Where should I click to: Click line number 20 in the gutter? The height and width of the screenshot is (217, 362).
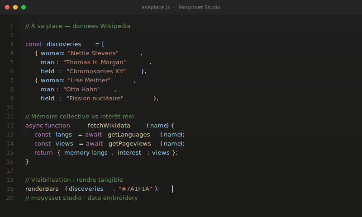(10, 198)
